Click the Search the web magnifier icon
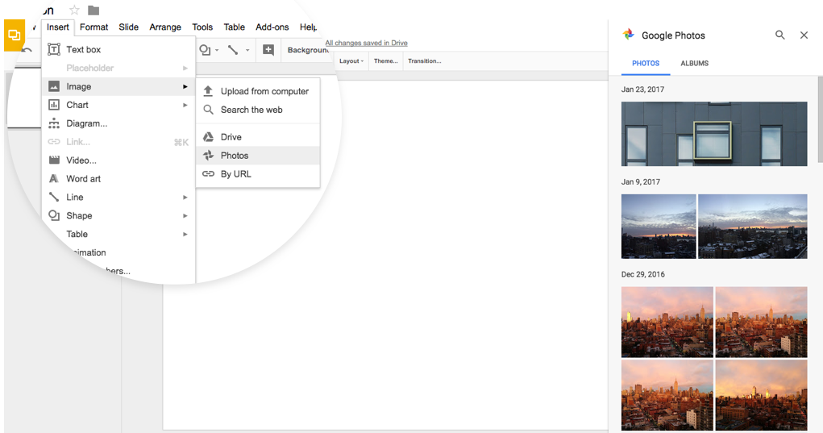This screenshot has width=823, height=433. (209, 110)
